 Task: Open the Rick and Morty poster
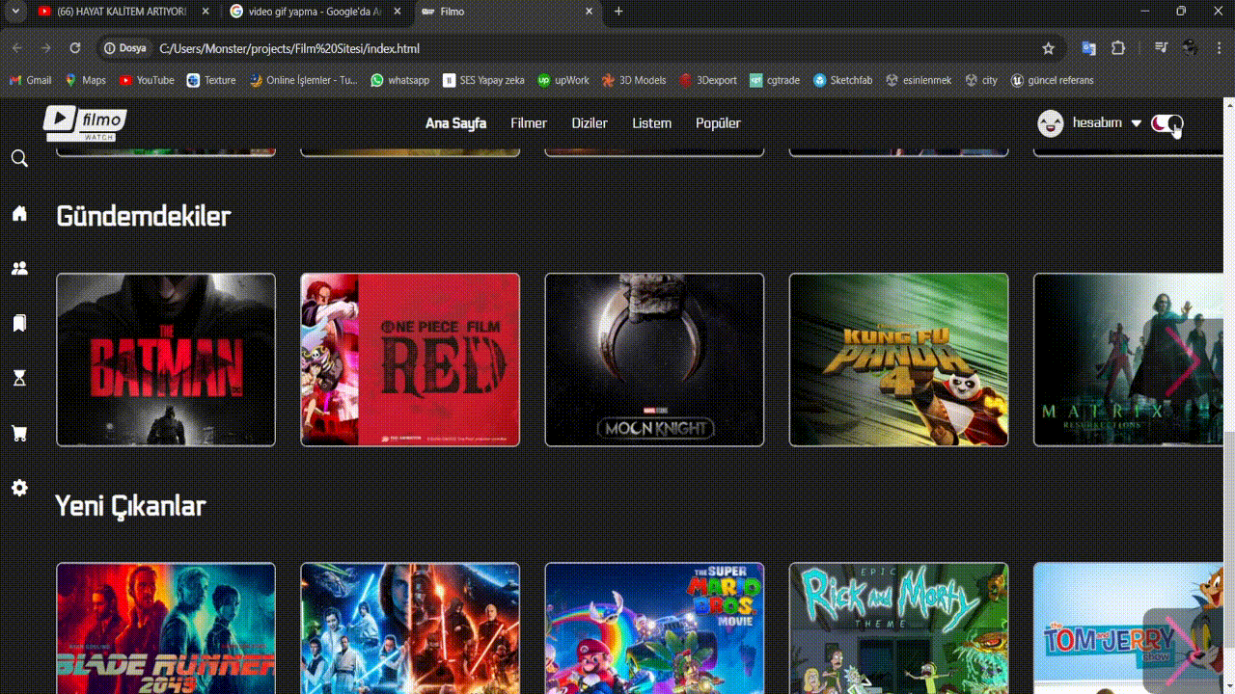[898, 628]
